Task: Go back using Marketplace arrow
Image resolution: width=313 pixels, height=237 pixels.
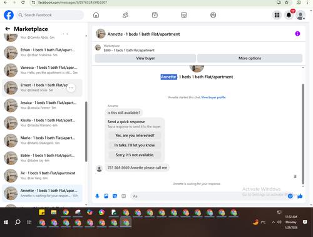Action: click(x=8, y=29)
